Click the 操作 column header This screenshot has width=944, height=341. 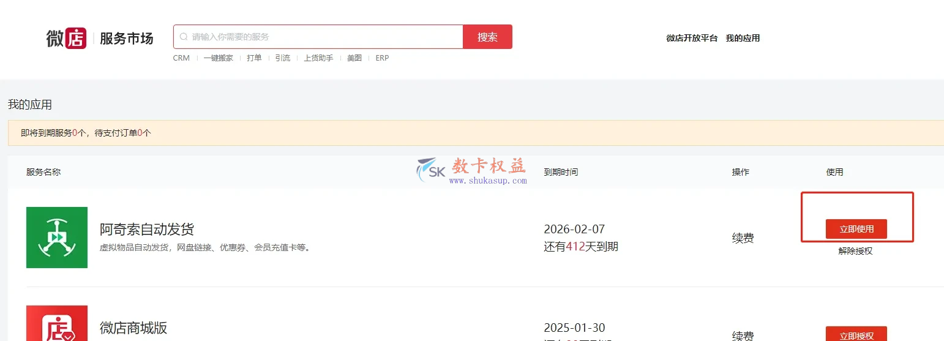[740, 172]
